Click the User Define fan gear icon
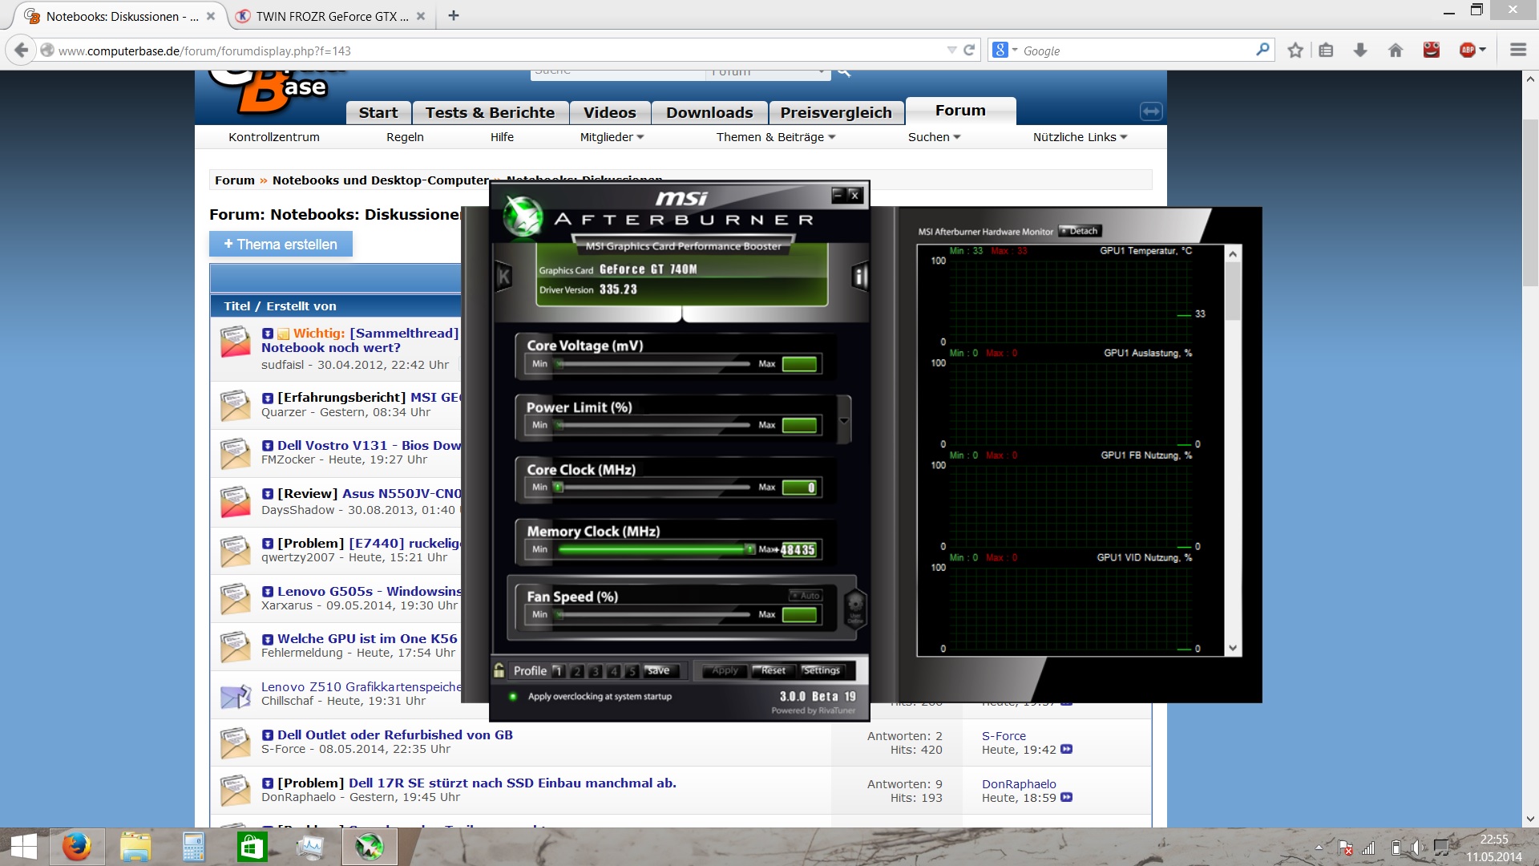The height and width of the screenshot is (866, 1539). pyautogui.click(x=854, y=606)
